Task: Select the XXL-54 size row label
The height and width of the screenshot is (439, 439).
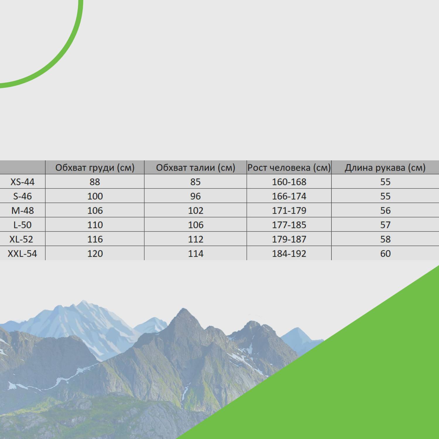Action: point(23,253)
